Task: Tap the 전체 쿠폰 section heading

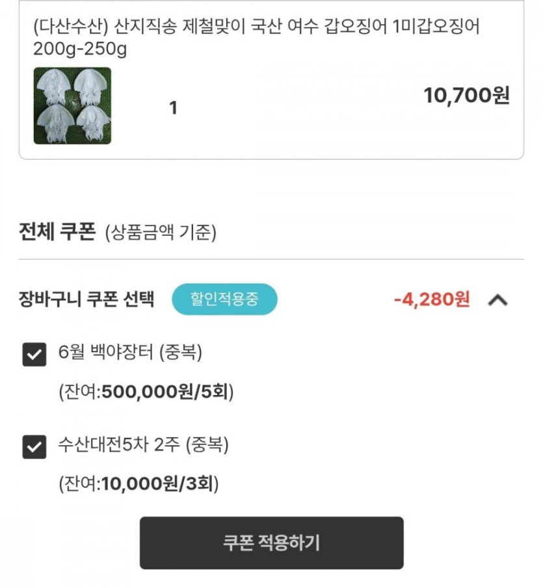Action: (57, 232)
